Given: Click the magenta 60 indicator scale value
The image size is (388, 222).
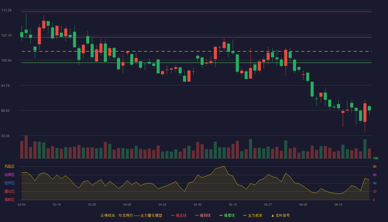Looking at the screenshot, I should click(x=375, y=175).
